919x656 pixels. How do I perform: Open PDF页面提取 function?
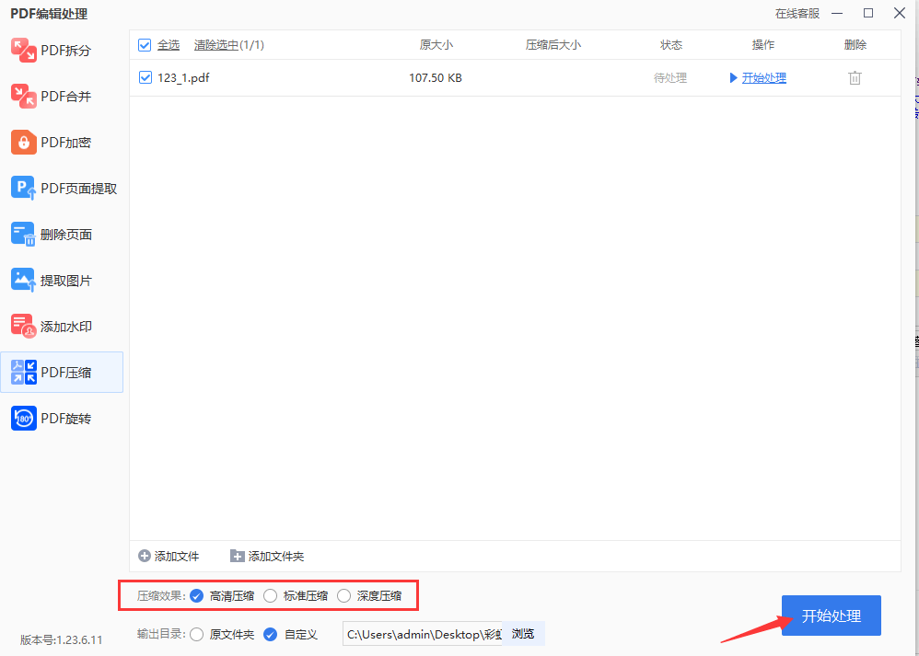pos(62,189)
